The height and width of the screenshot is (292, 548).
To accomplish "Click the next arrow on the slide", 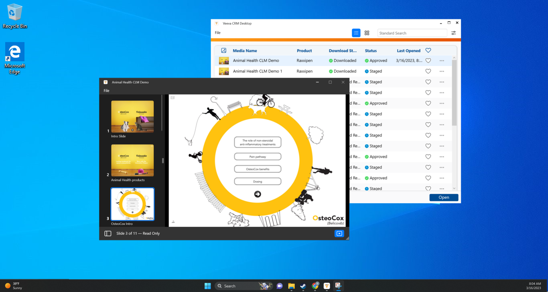I will tap(258, 194).
